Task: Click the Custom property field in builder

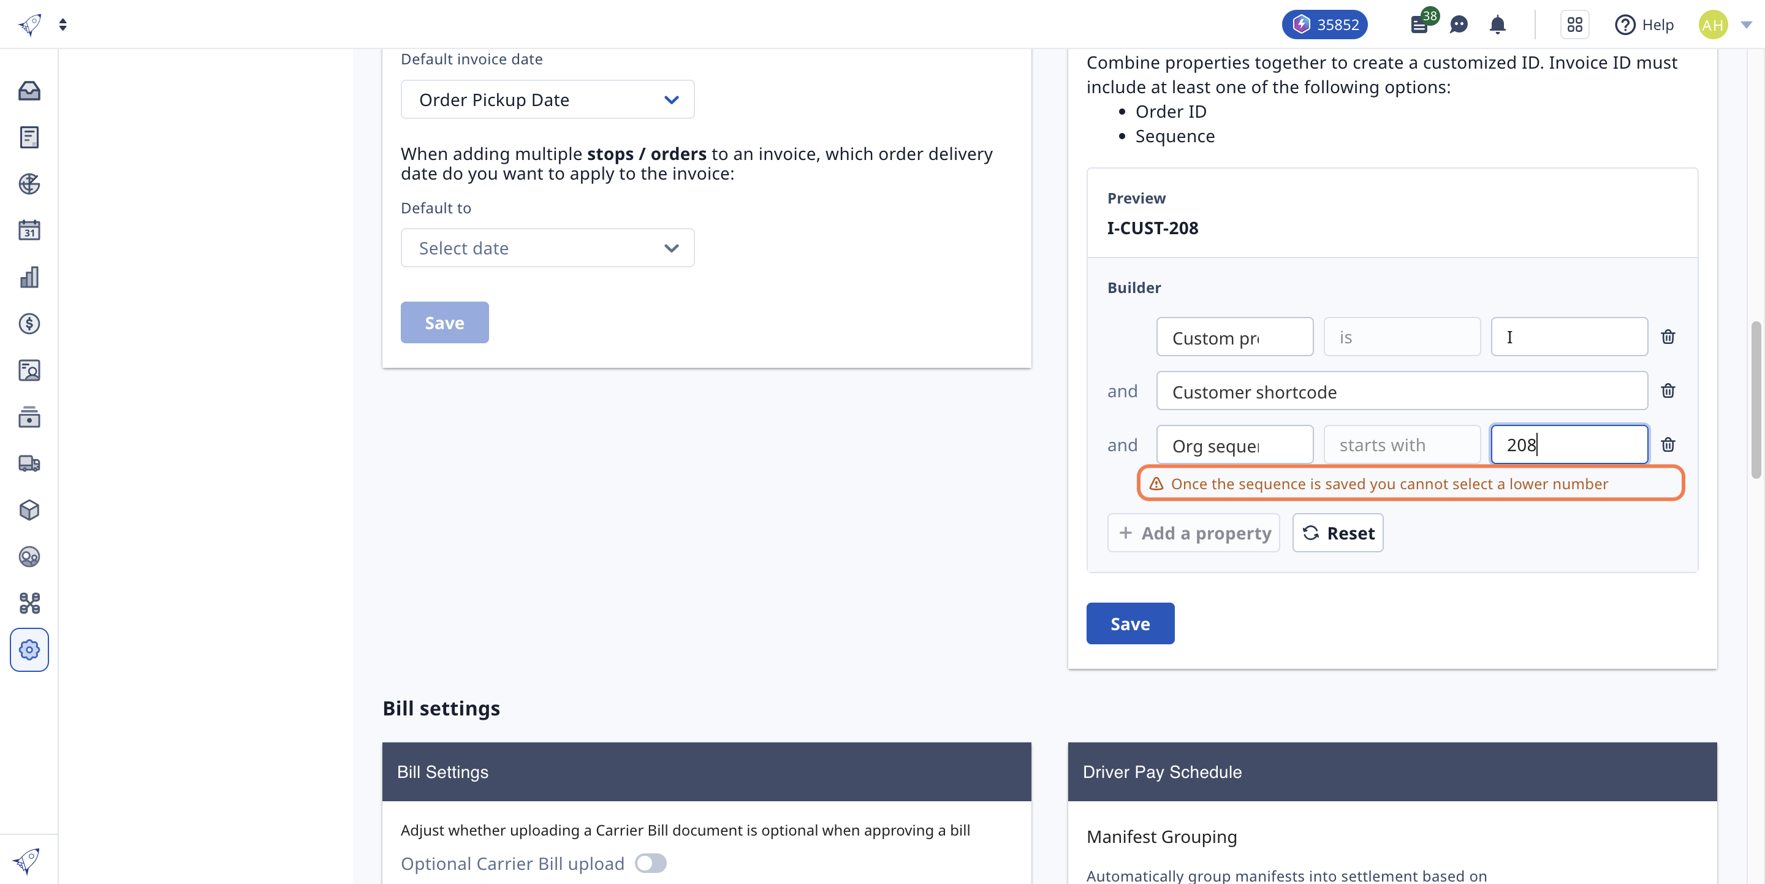Action: pyautogui.click(x=1235, y=337)
